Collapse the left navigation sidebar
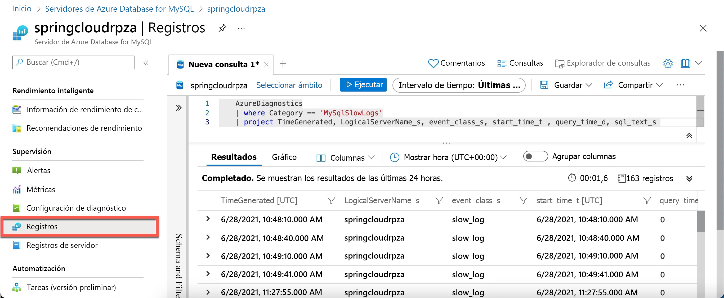The height and width of the screenshot is (298, 724). (146, 63)
